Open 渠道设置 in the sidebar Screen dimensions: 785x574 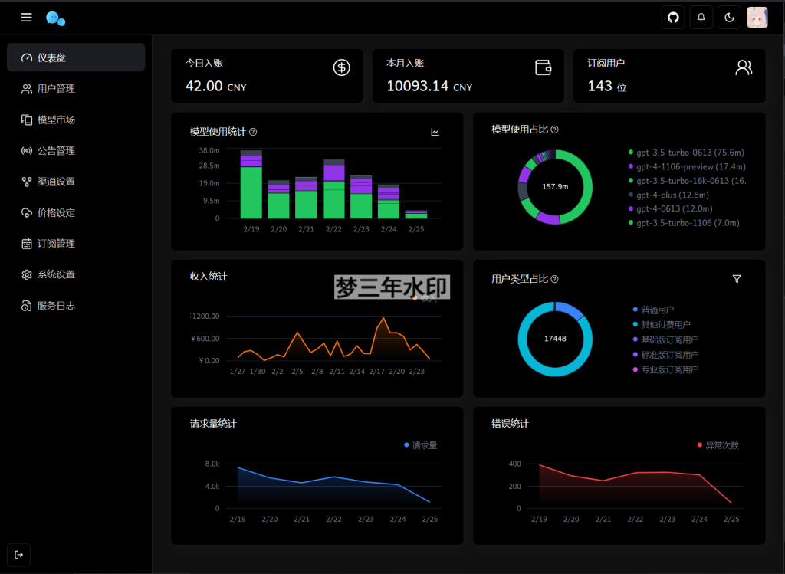[x=76, y=182]
